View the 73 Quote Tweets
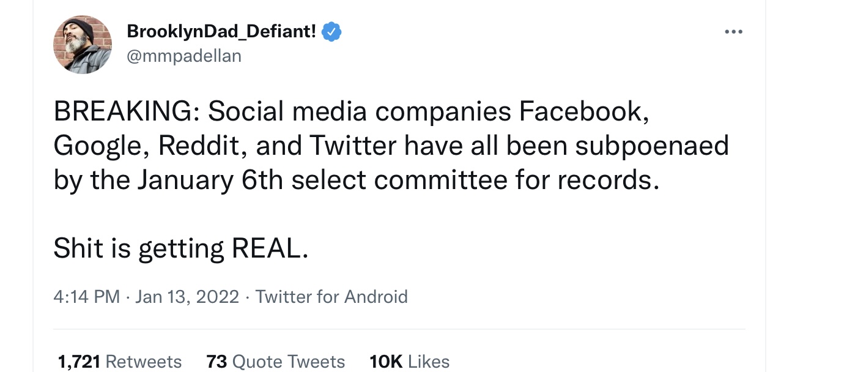This screenshot has height=372, width=866. point(276,362)
